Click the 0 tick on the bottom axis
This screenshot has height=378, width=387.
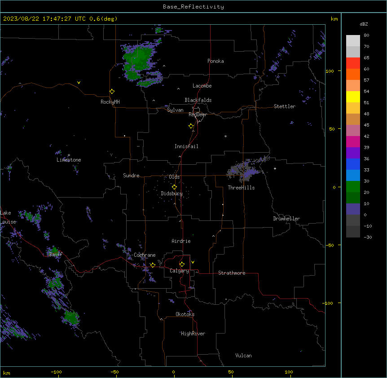click(x=173, y=372)
